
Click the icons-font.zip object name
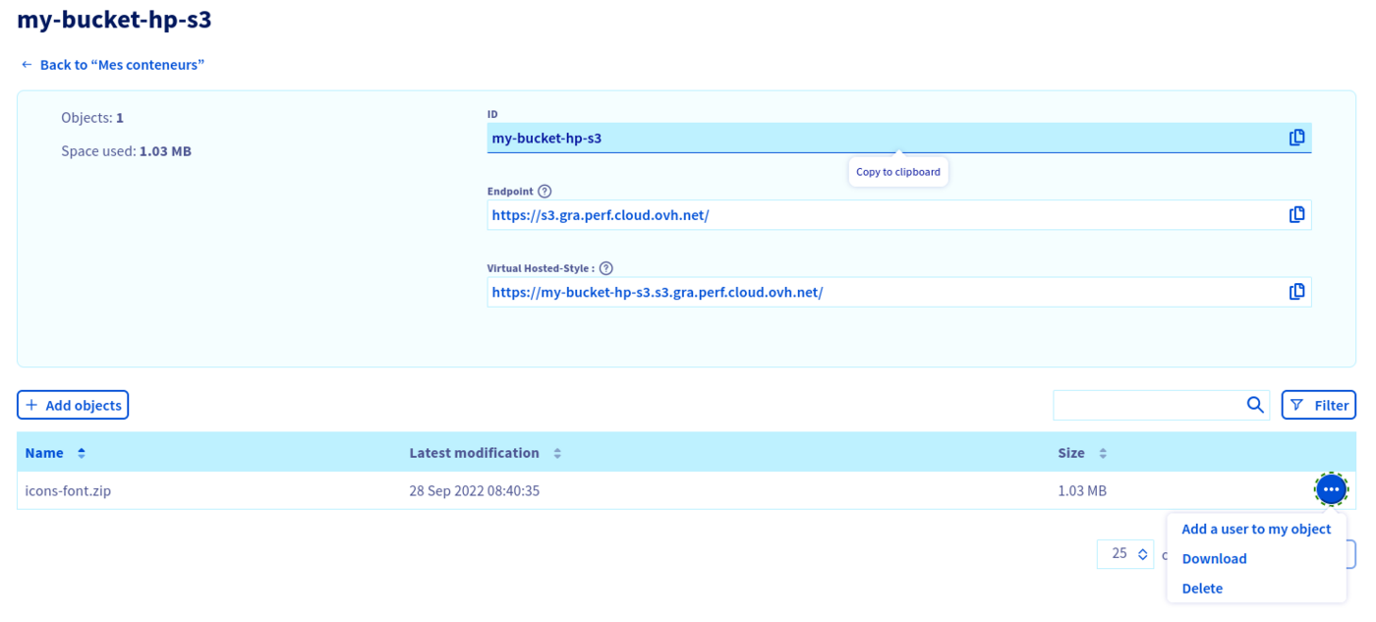(68, 490)
